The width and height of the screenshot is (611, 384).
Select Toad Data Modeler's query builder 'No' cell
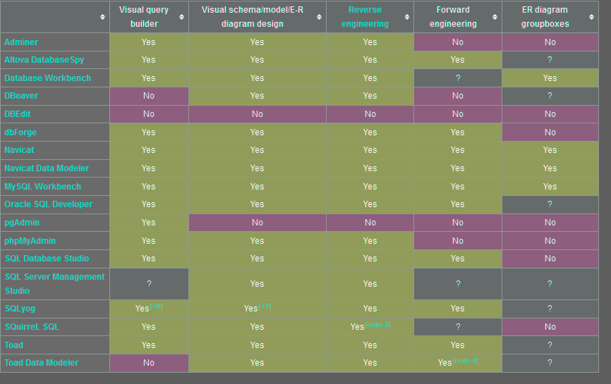149,363
